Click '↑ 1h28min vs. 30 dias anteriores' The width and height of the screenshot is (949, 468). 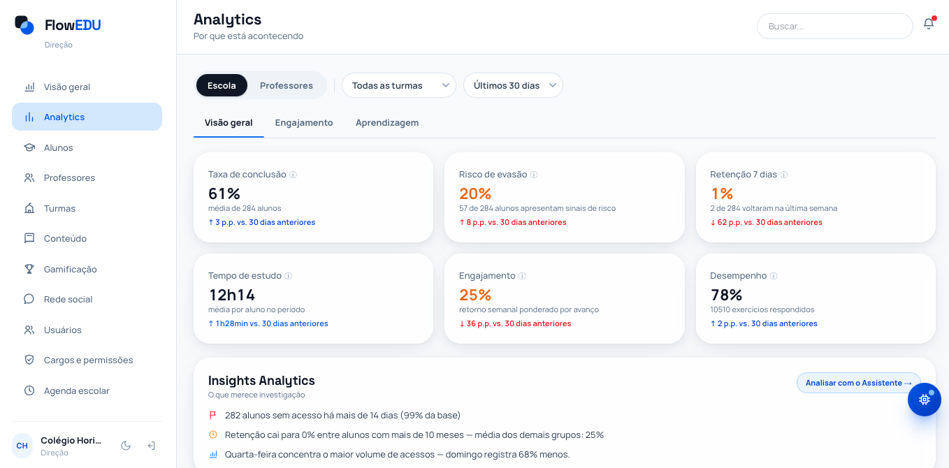pyautogui.click(x=268, y=323)
